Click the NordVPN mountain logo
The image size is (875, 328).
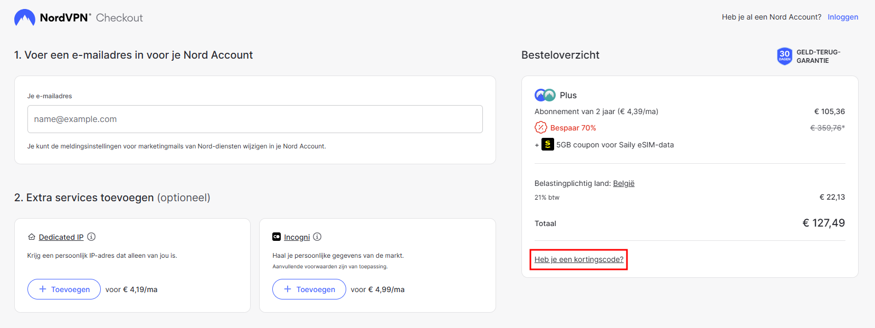point(25,17)
